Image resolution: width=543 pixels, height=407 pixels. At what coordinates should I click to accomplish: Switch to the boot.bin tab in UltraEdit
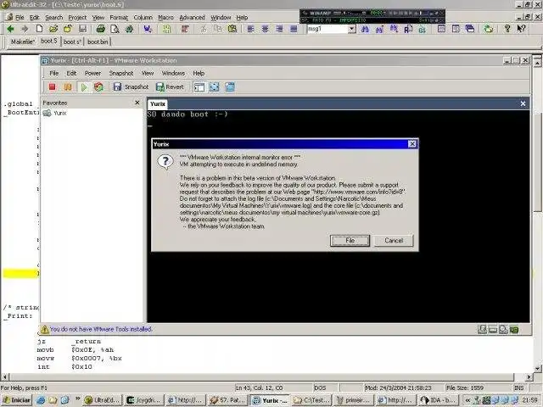tap(98, 42)
